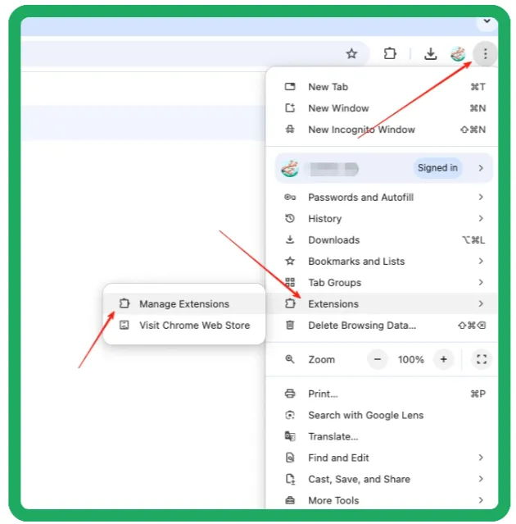This screenshot has height=524, width=516.
Task: Click the fullscreen icon beside zoom controls
Action: tap(482, 359)
